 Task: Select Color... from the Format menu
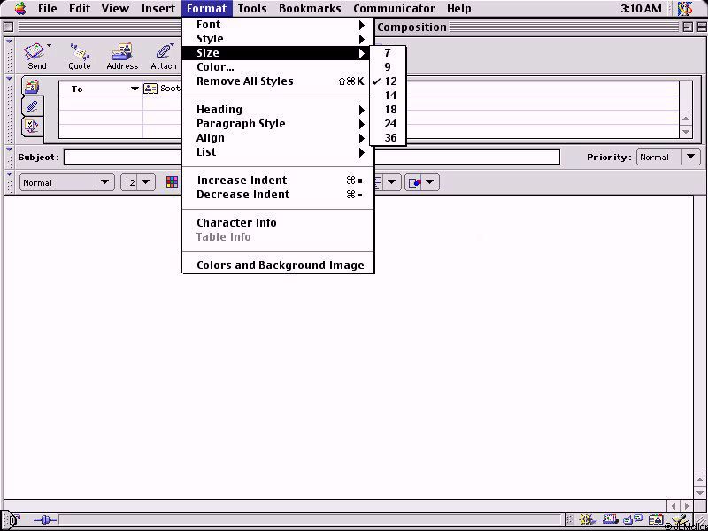[x=278, y=67]
